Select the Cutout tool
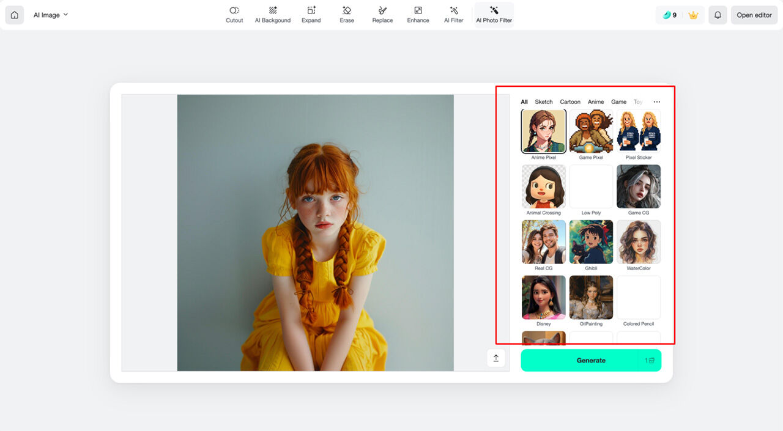 click(234, 15)
